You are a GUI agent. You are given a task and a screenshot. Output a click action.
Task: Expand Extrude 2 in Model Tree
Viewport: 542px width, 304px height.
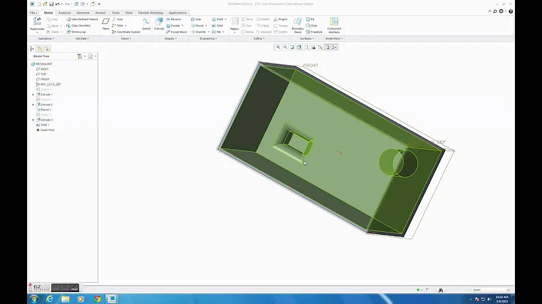33,105
